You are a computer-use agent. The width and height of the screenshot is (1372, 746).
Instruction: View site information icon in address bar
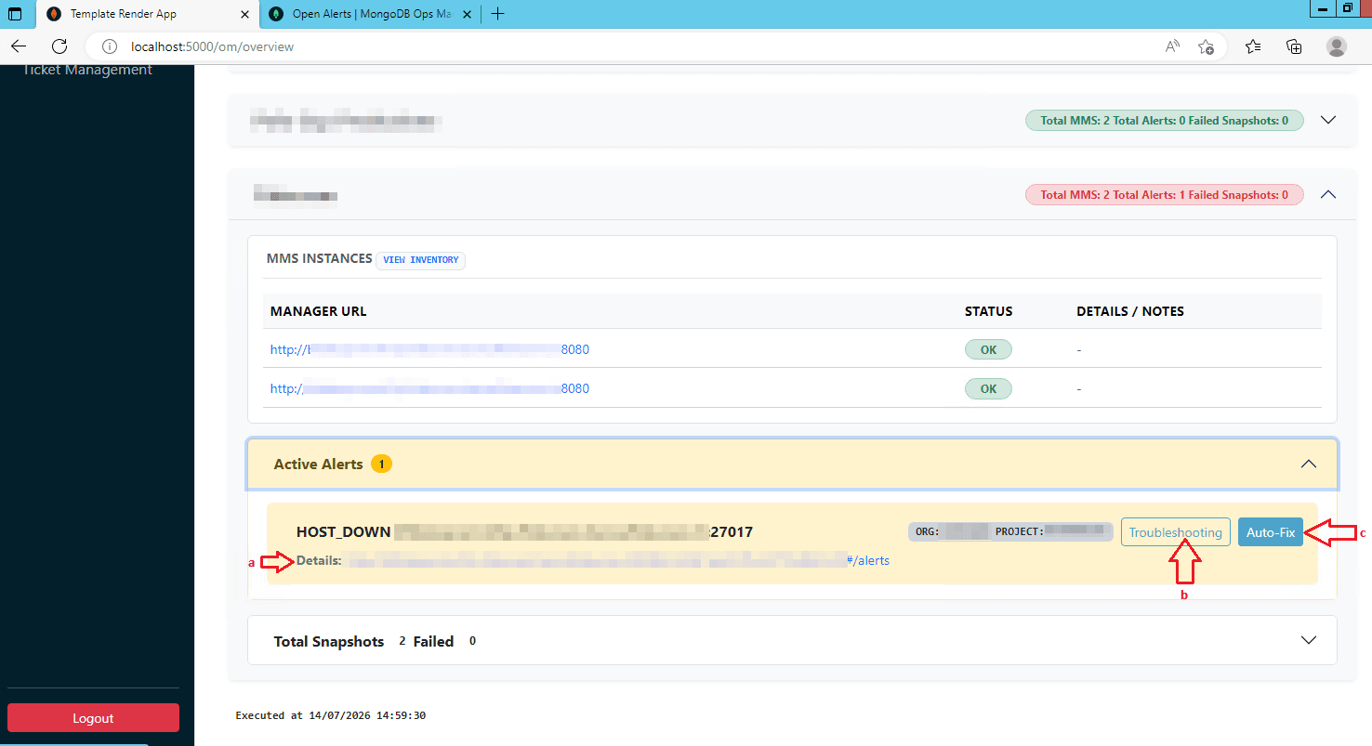coord(109,46)
